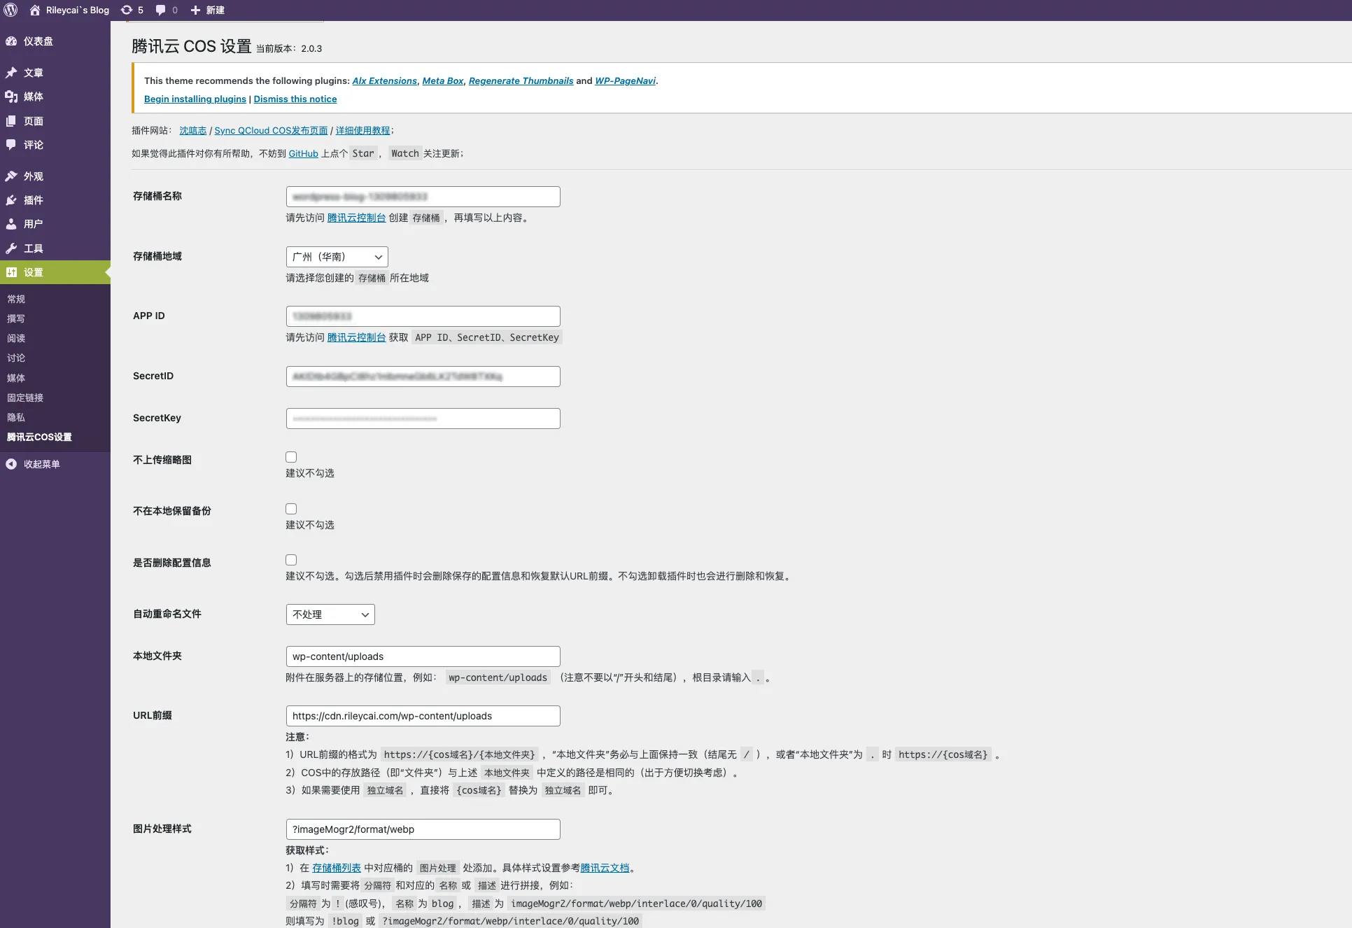Open the 存储桶列表 link
1352x928 pixels.
pos(337,868)
